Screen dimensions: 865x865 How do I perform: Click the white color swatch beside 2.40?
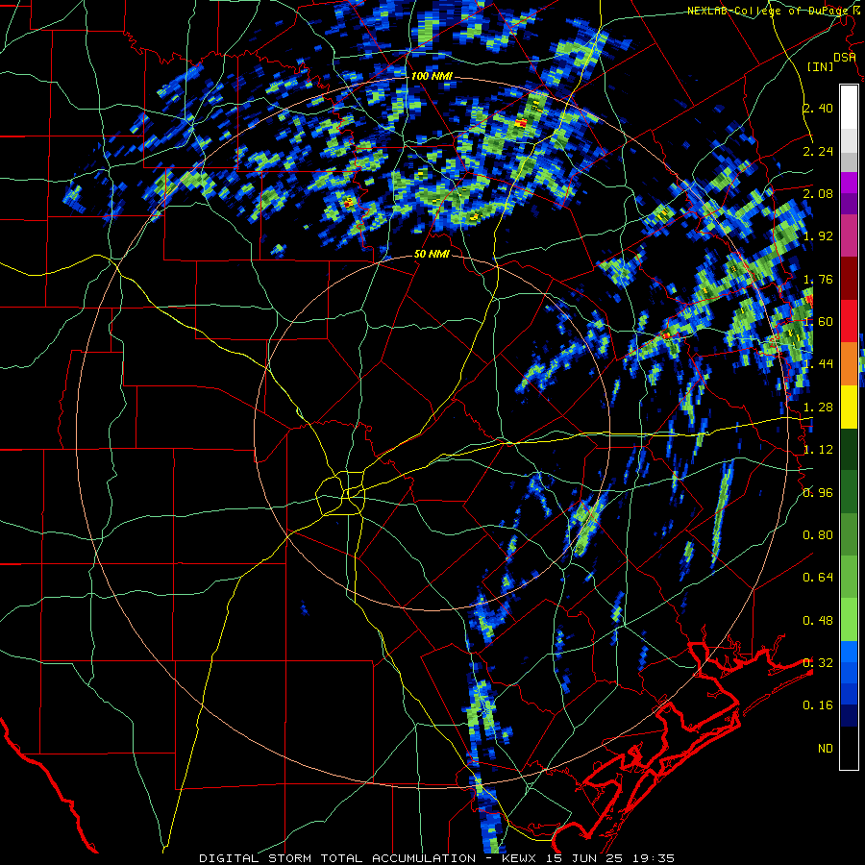click(849, 108)
